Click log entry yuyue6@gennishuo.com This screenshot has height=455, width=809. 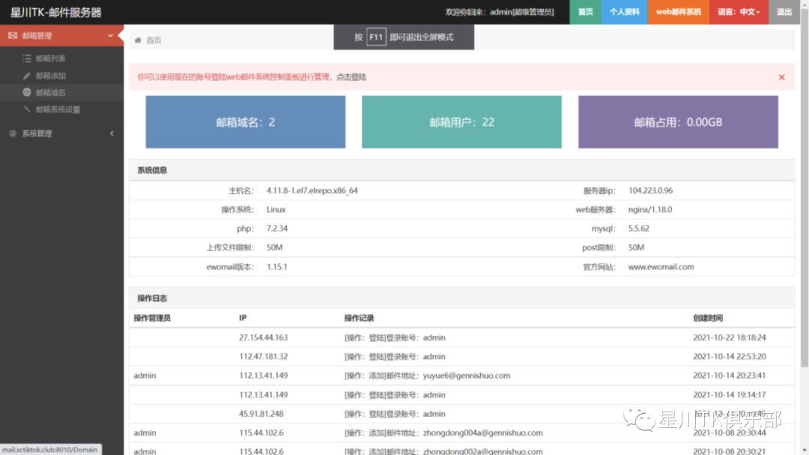point(467,376)
